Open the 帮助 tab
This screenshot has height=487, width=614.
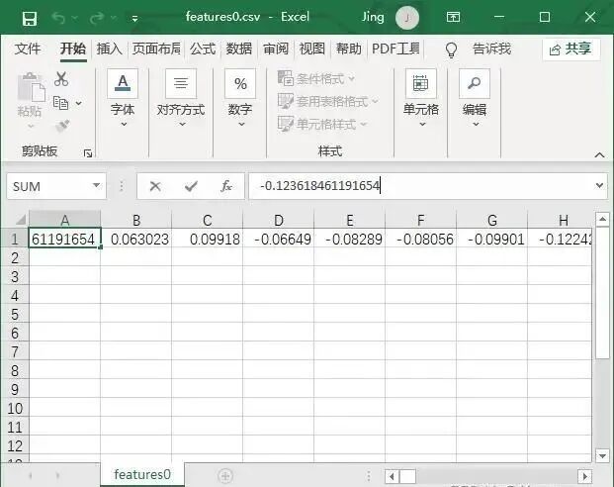pos(348,49)
